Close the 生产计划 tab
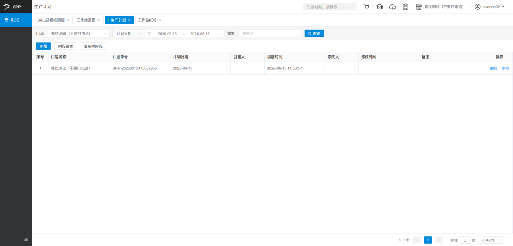 pos(129,20)
